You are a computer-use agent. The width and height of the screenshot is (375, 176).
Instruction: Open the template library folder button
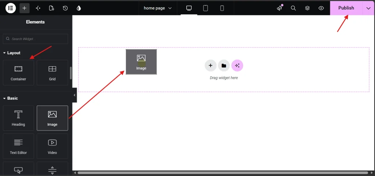click(224, 66)
